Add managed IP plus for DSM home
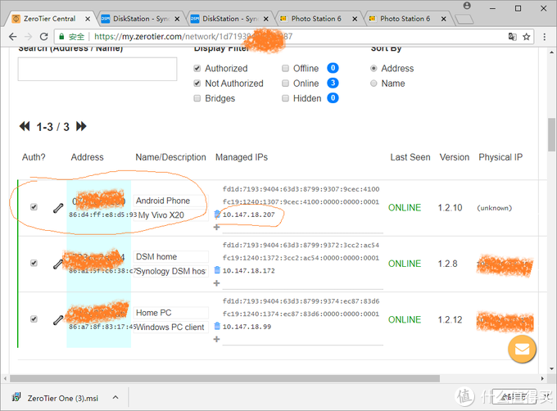This screenshot has height=411, width=557. pos(217,283)
